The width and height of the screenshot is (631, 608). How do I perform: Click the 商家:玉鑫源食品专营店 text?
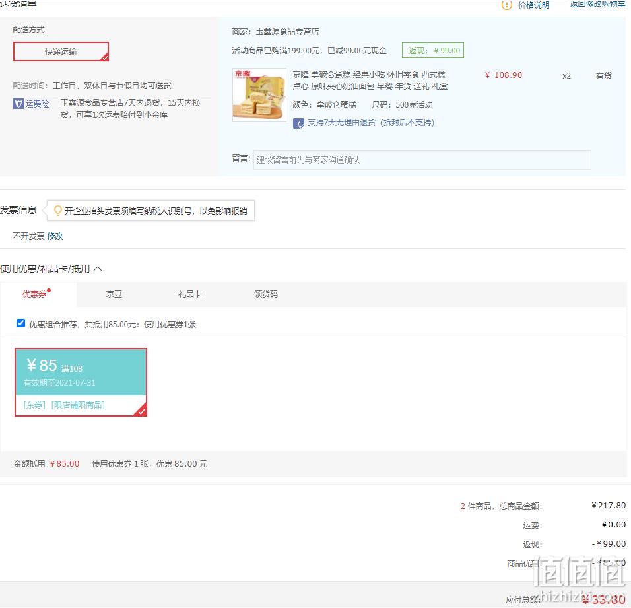click(276, 32)
